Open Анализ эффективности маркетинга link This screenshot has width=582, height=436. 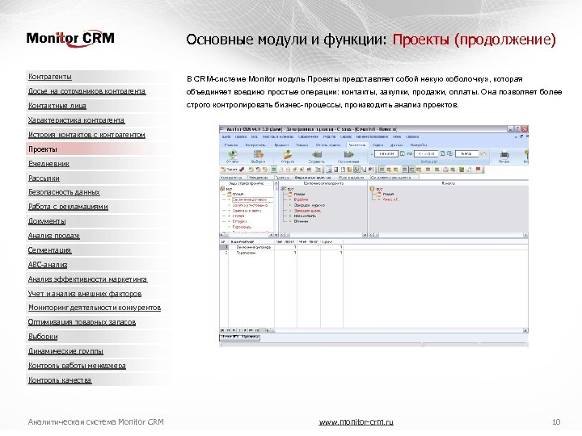(x=87, y=279)
